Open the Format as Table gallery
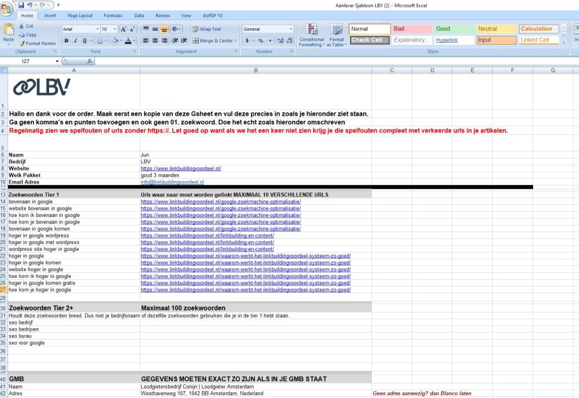579x398 pixels. coord(337,35)
